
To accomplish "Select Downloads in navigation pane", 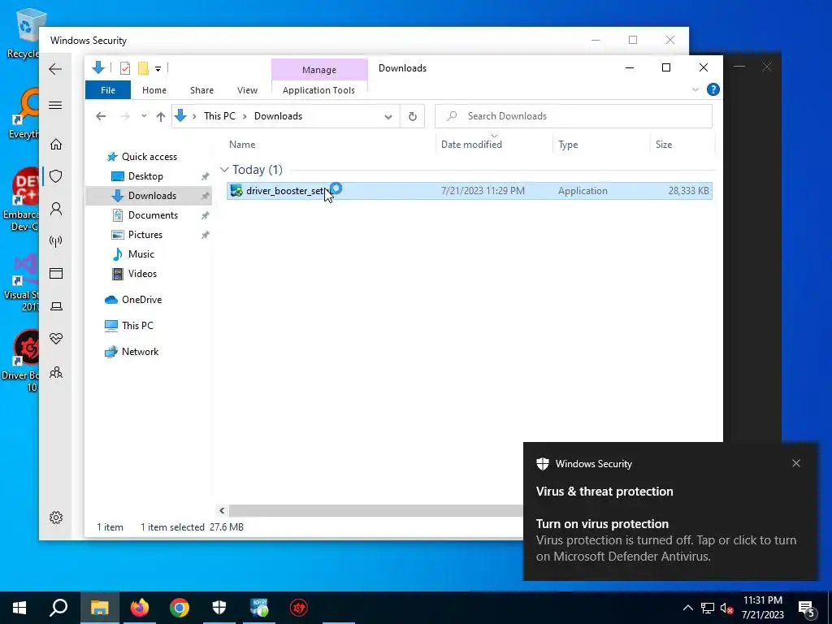I will tap(152, 196).
